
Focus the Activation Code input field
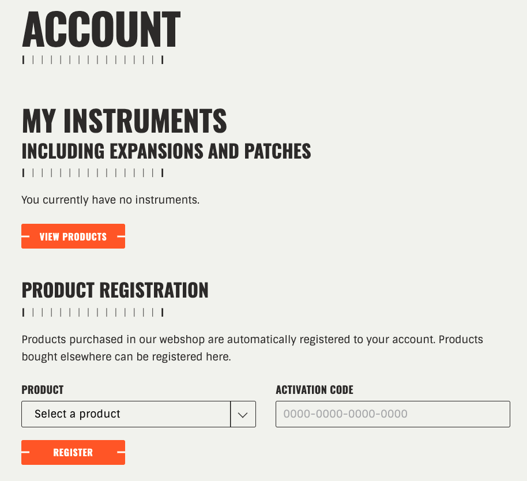pos(393,414)
